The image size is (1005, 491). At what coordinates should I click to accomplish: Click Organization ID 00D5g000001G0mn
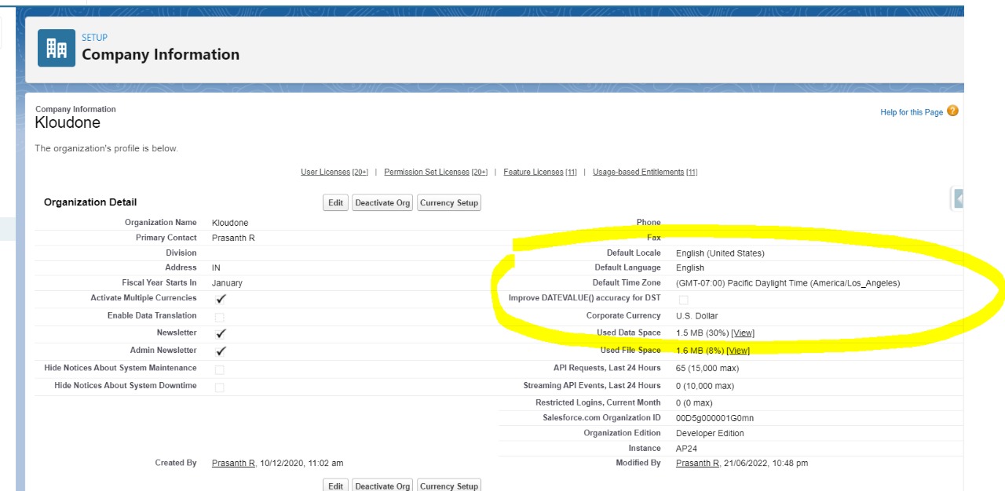tap(714, 418)
